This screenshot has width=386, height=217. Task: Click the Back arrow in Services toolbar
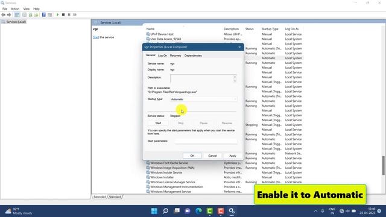pos(3,14)
